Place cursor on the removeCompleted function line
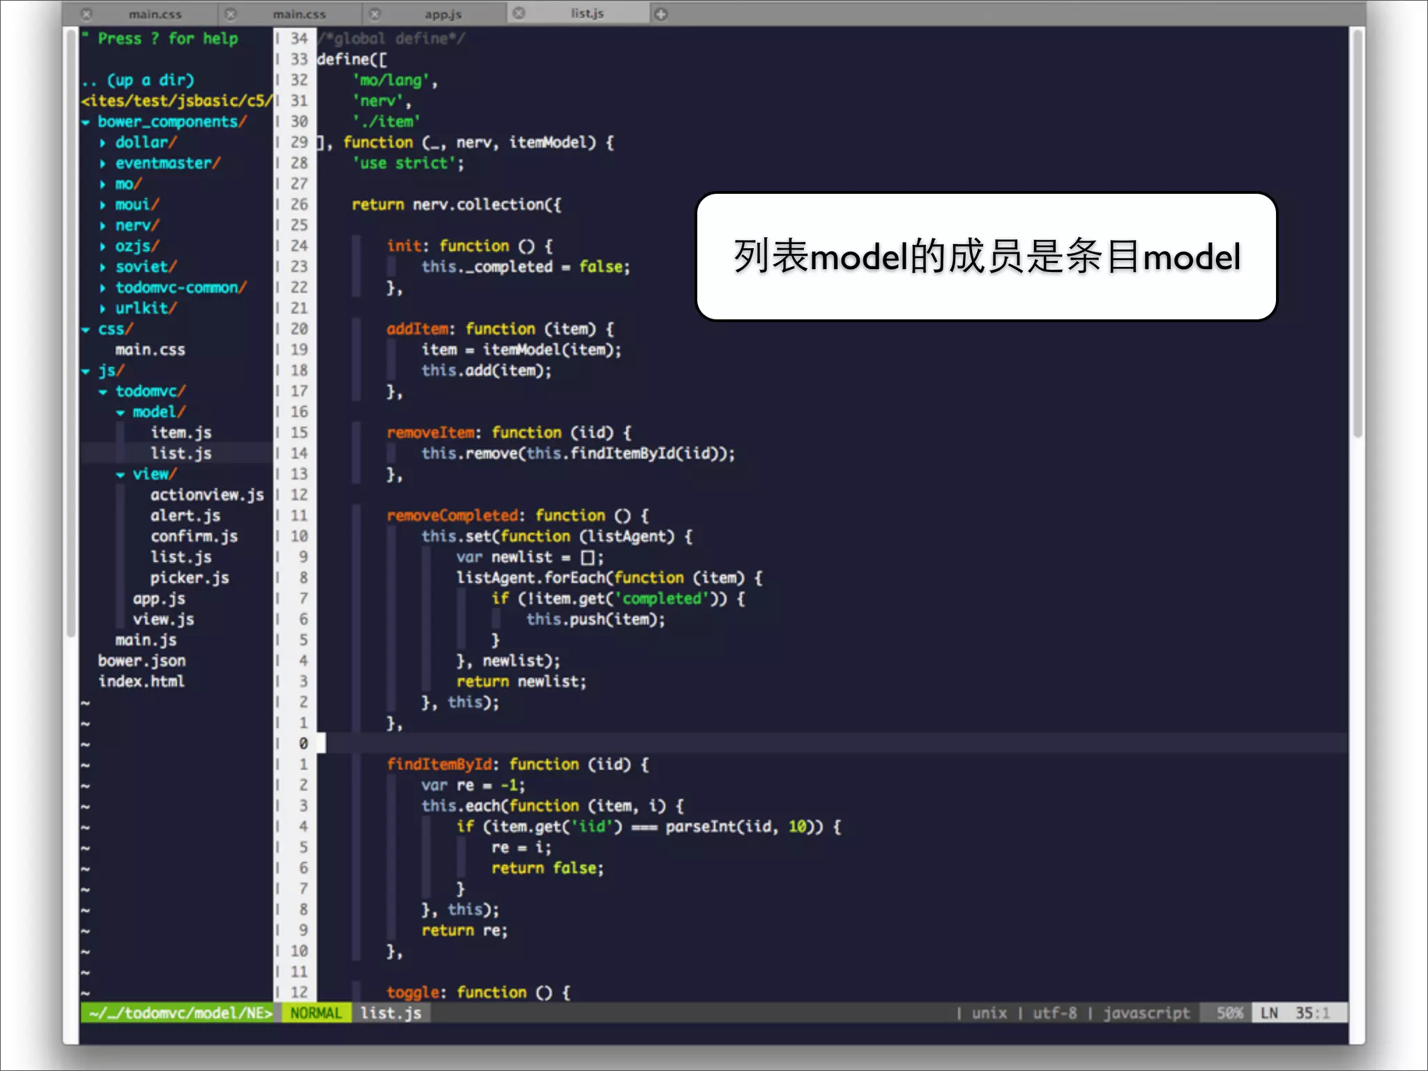The width and height of the screenshot is (1428, 1071). 517,516
